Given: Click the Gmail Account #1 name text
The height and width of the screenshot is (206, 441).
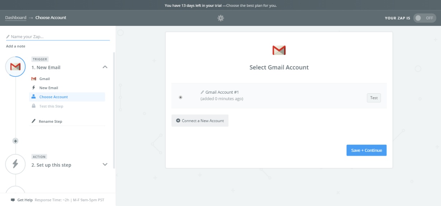Looking at the screenshot, I should pos(222,92).
